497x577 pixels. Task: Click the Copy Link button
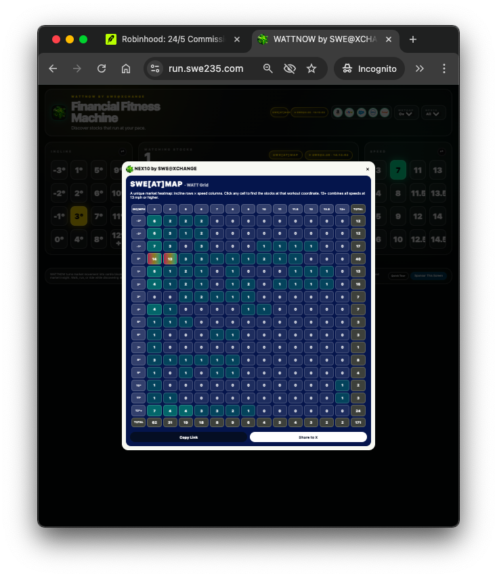[x=188, y=437]
